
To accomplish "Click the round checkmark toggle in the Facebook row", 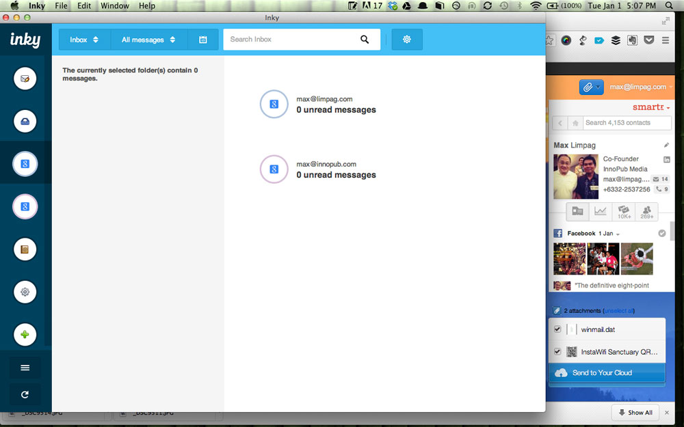I will [661, 234].
